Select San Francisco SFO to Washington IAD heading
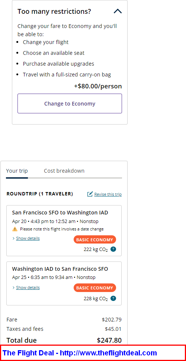 point(60,212)
